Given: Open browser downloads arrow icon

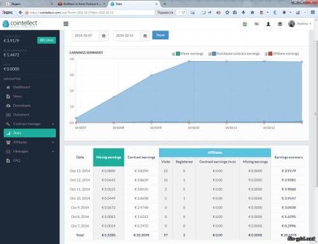Looking at the screenshot, I should (x=244, y=13).
